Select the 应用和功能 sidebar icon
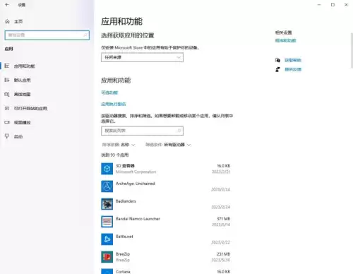This screenshot has height=274, width=353. click(x=7, y=66)
